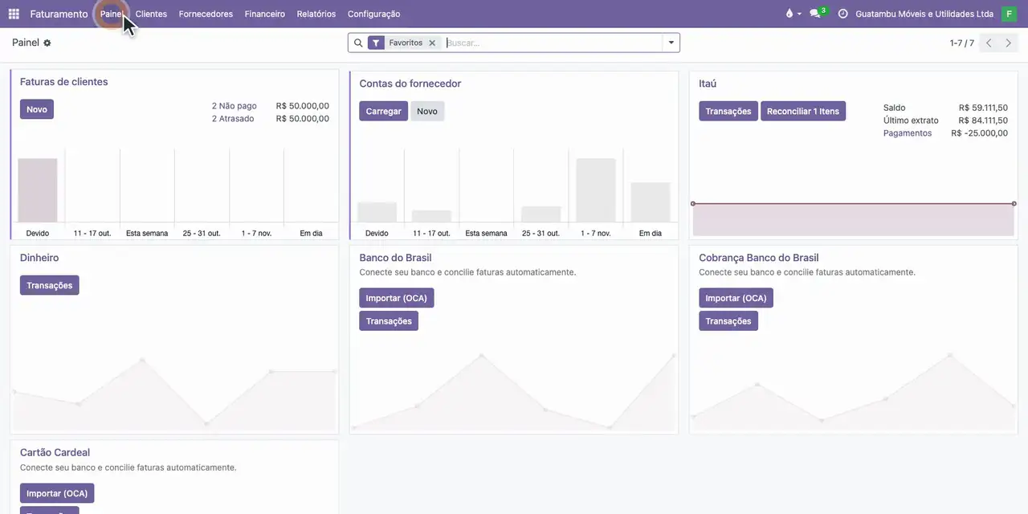Viewport: 1028px width, 514px height.
Task: Click the 2 Não pago link
Action: coord(235,106)
